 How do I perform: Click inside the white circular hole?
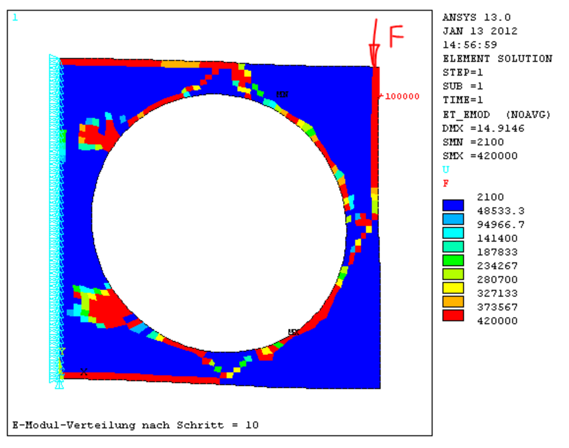click(x=218, y=223)
